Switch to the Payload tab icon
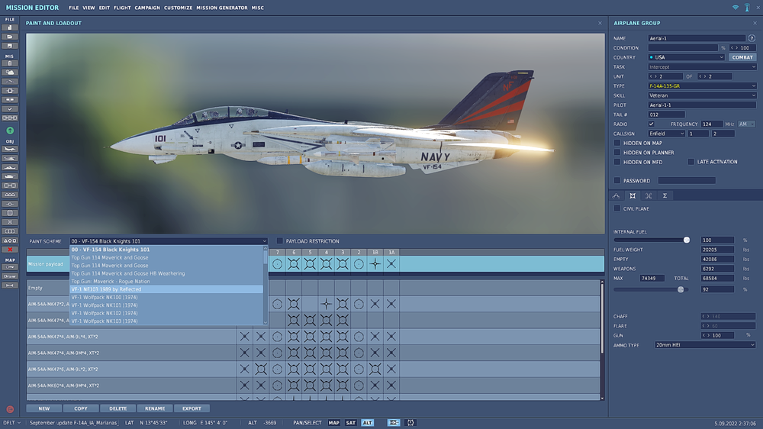 tap(633, 195)
